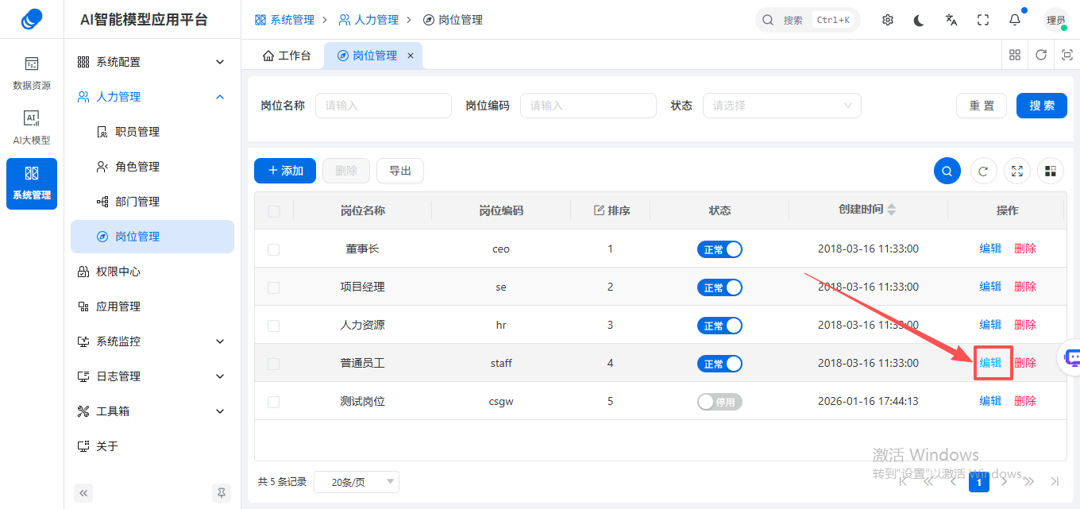Check the 人力资源 row checkbox

274,326
